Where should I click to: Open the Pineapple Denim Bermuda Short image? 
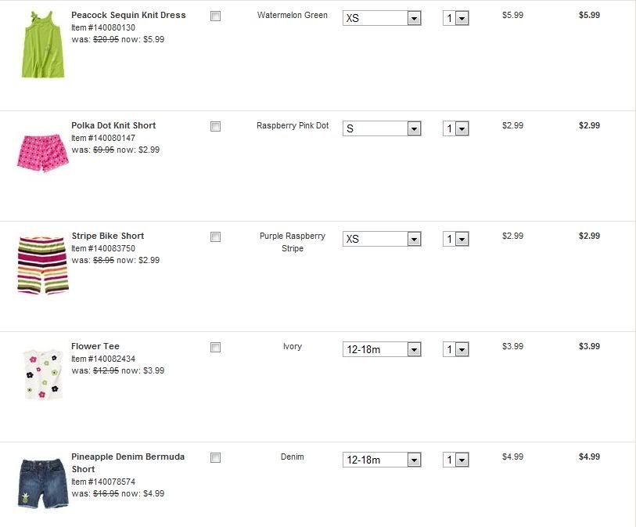coord(42,482)
